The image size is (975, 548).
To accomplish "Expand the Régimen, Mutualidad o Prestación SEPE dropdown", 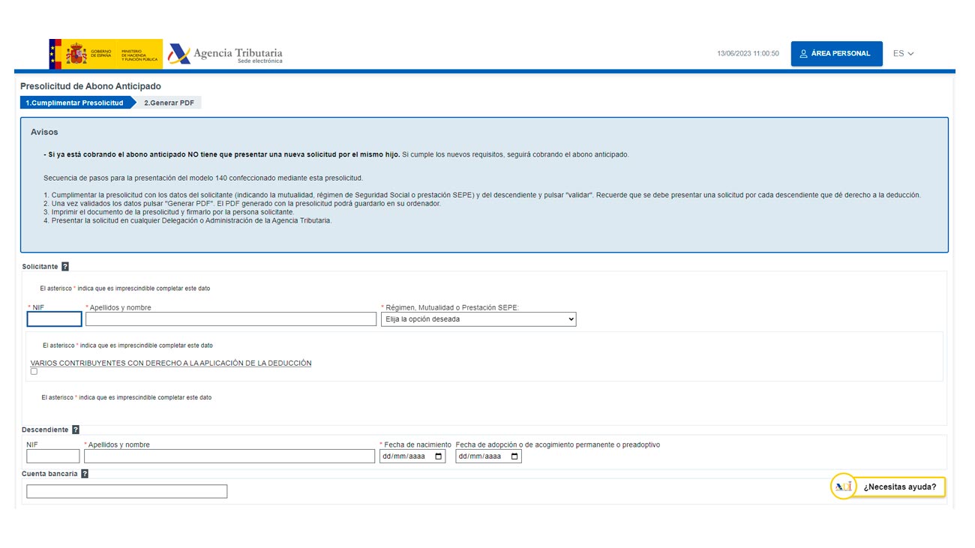I will [478, 319].
